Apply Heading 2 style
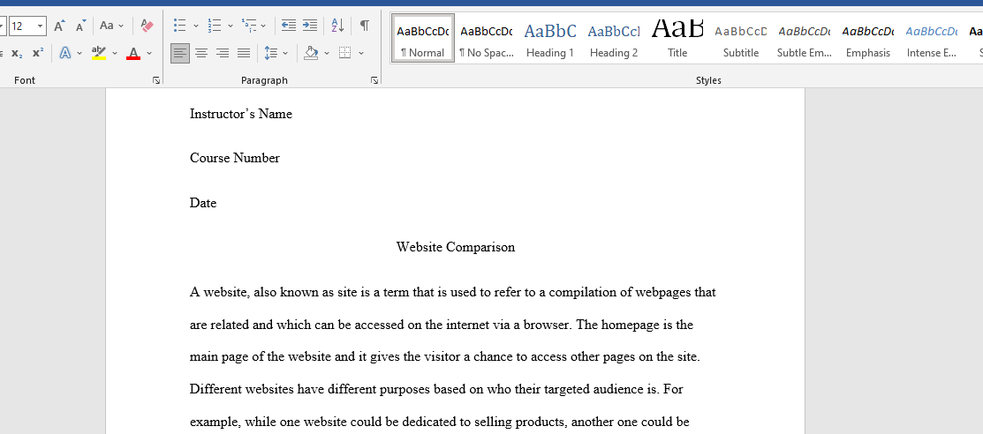This screenshot has height=434, width=983. [614, 39]
